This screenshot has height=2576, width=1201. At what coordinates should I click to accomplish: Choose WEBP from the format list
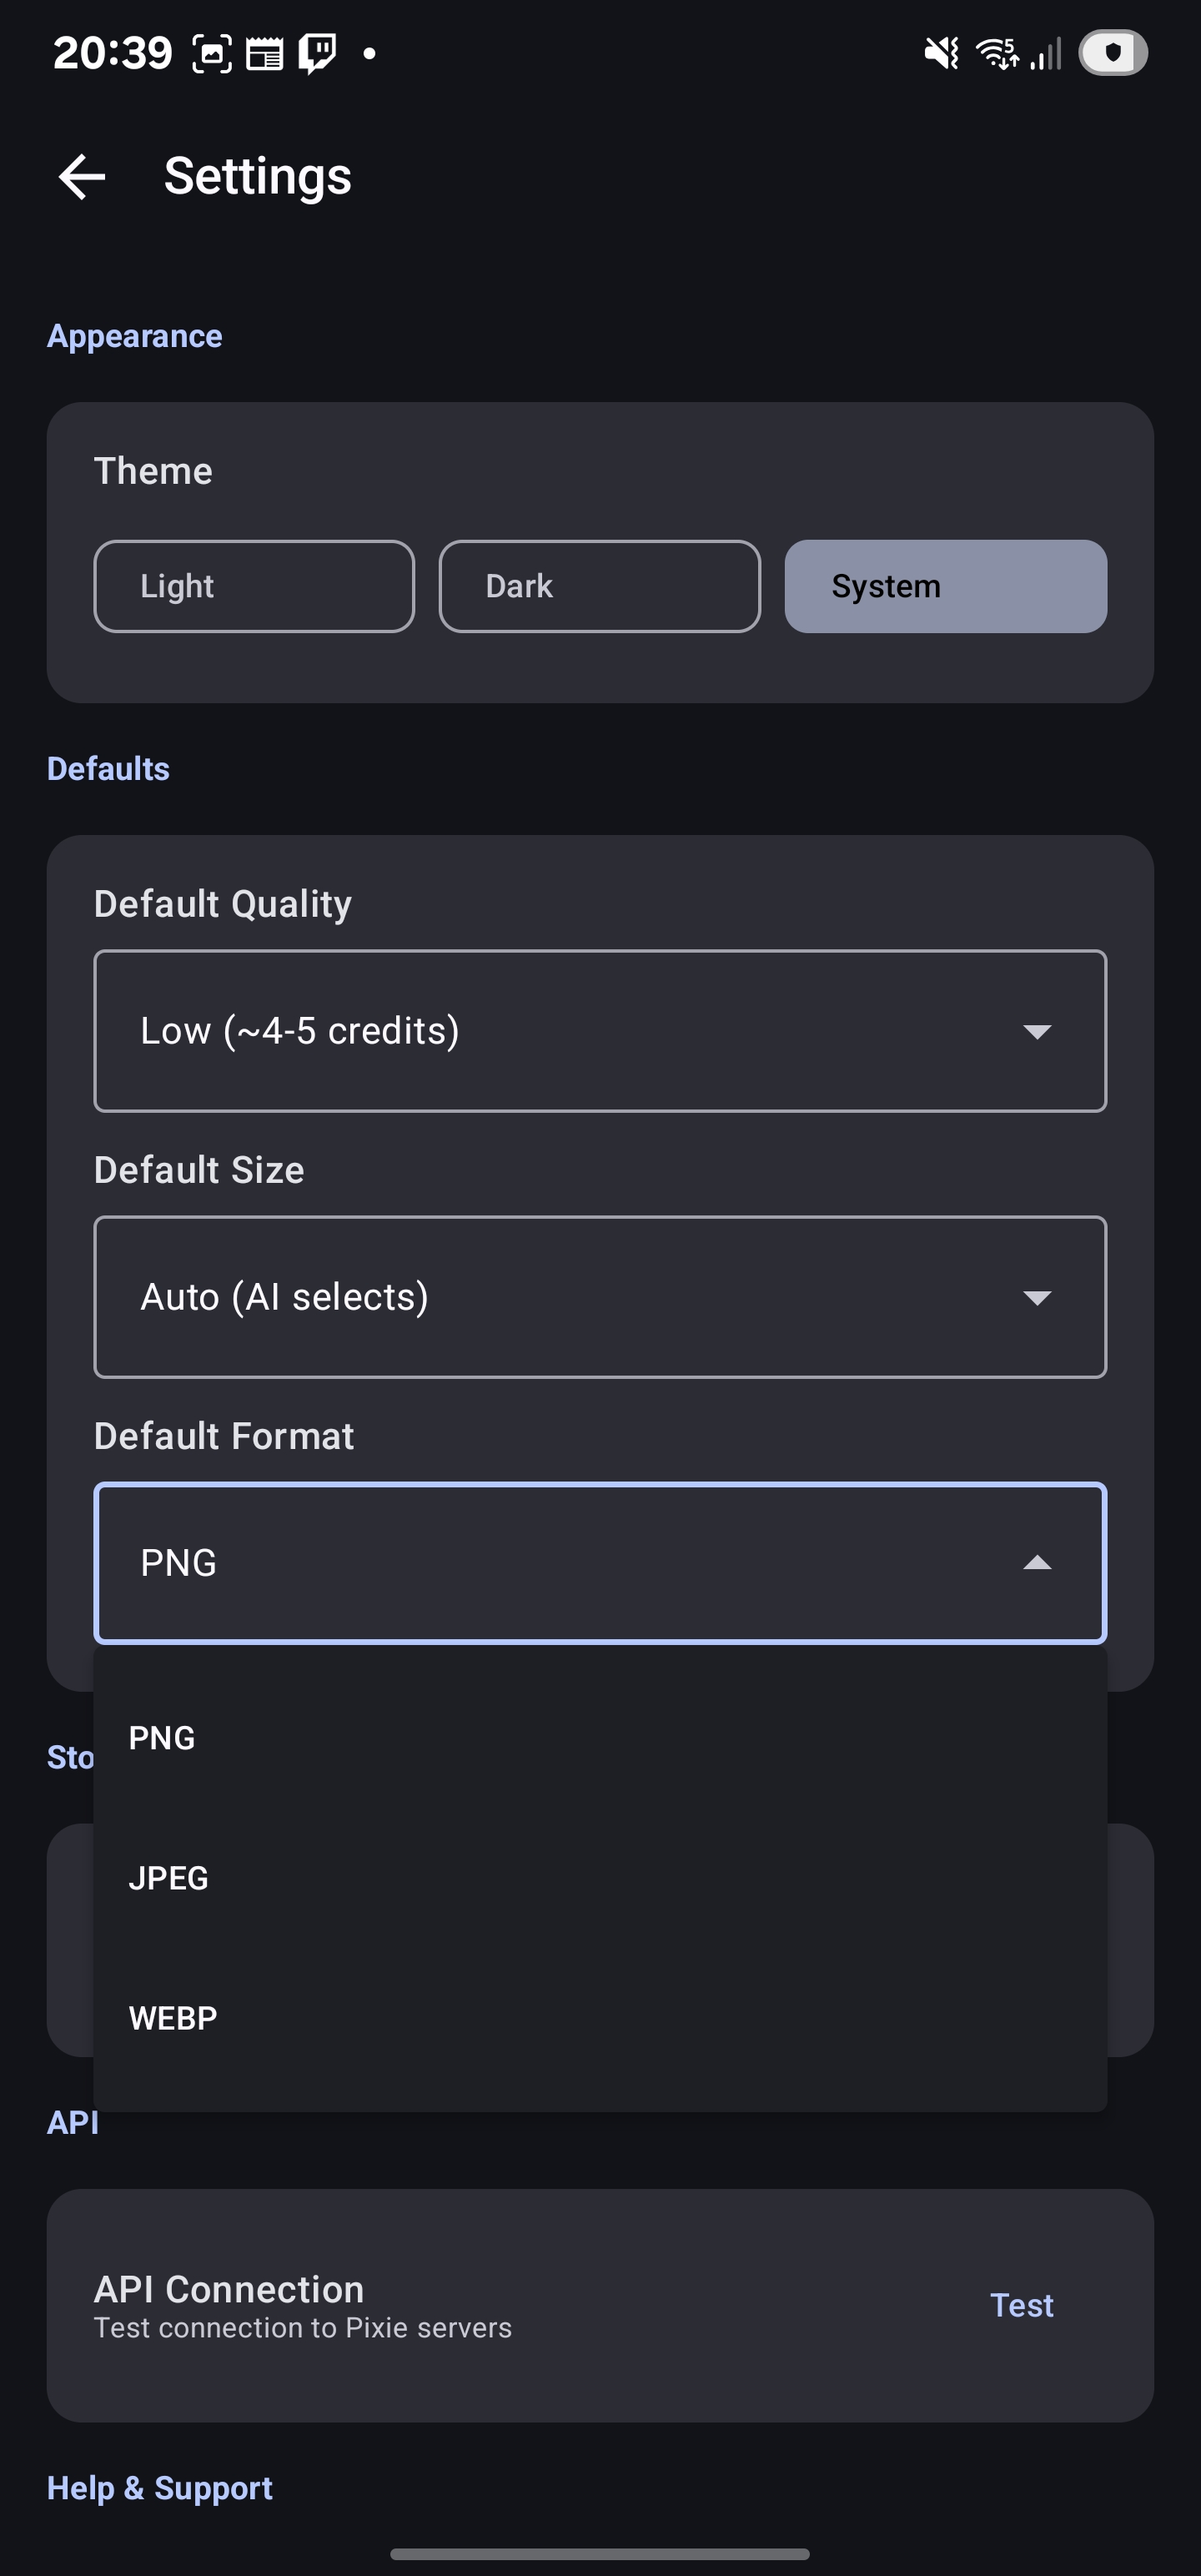pos(173,2018)
